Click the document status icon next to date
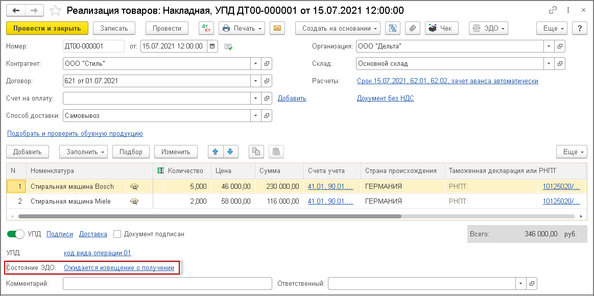The width and height of the screenshot is (594, 296). click(x=228, y=46)
